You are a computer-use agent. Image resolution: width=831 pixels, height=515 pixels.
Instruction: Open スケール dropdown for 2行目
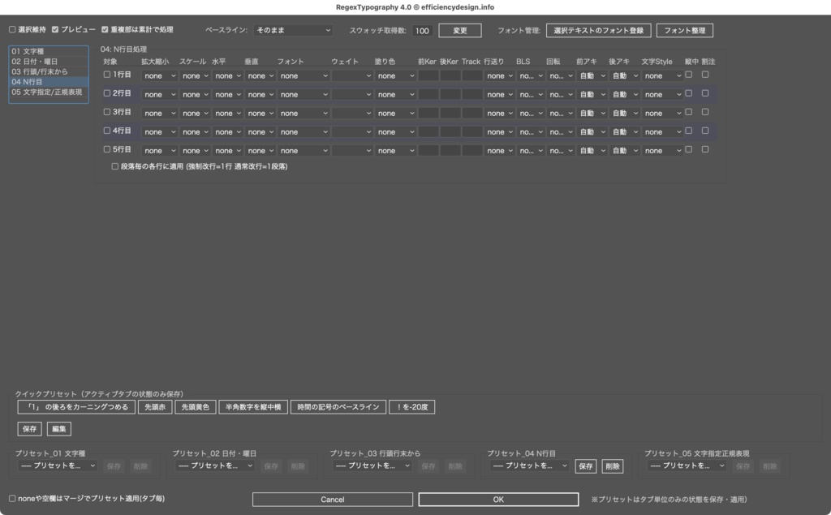pyautogui.click(x=195, y=94)
